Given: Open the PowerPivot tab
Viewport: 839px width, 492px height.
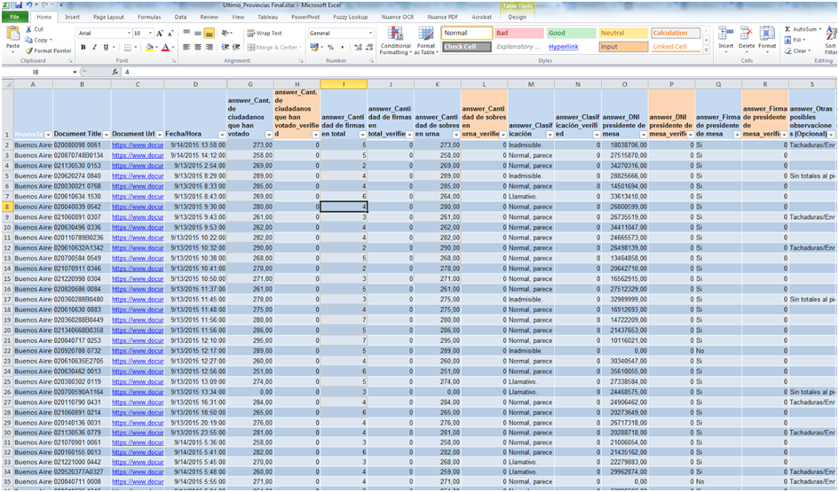Looking at the screenshot, I should [x=305, y=17].
